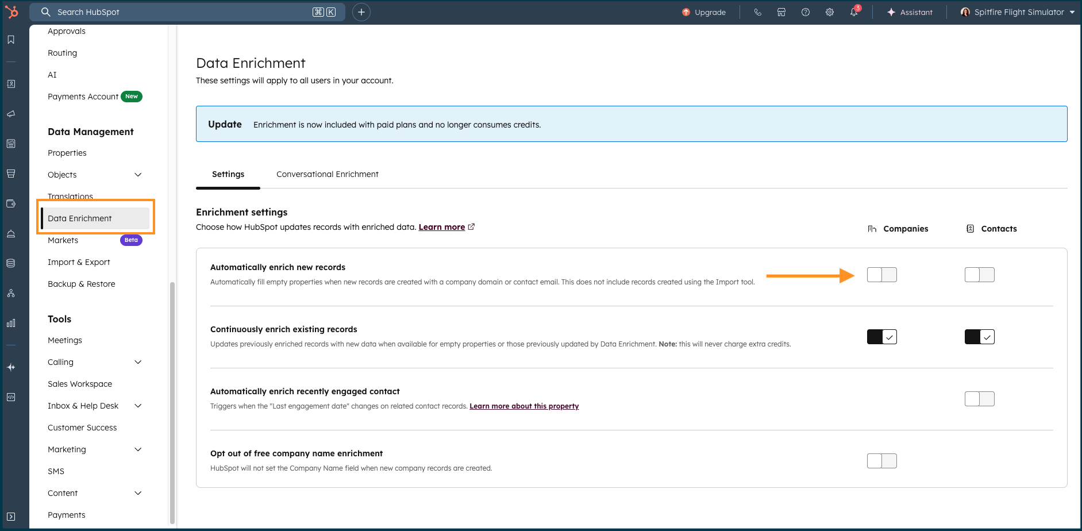Toggle opting out of free company name enrichment
The width and height of the screenshot is (1082, 531).
coord(882,460)
